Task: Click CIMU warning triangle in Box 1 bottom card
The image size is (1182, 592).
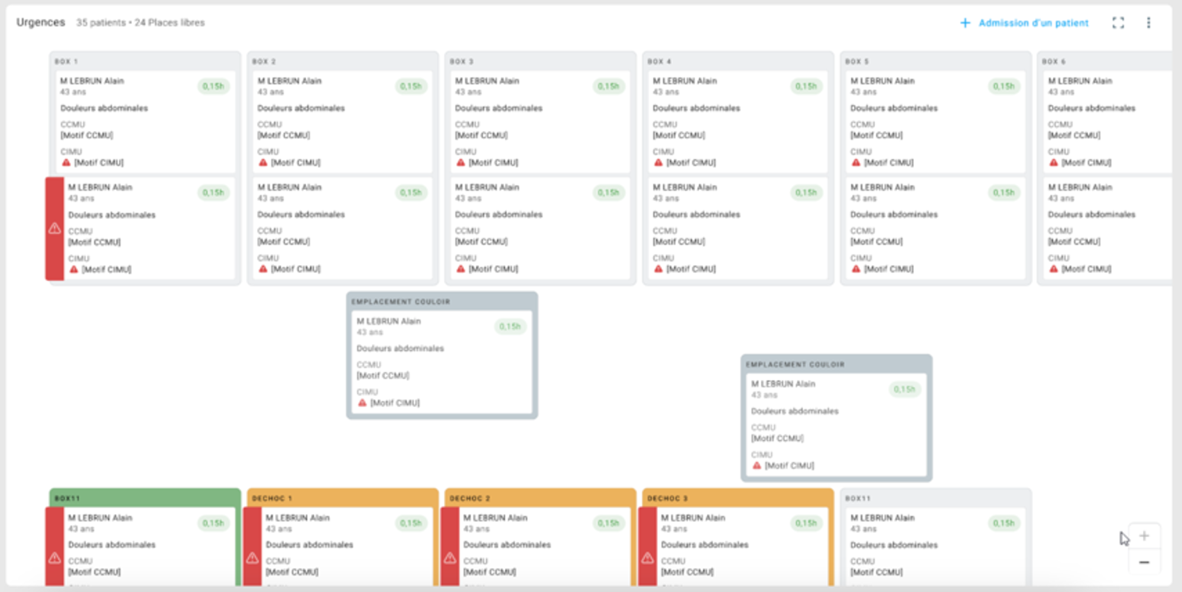Action: (74, 269)
